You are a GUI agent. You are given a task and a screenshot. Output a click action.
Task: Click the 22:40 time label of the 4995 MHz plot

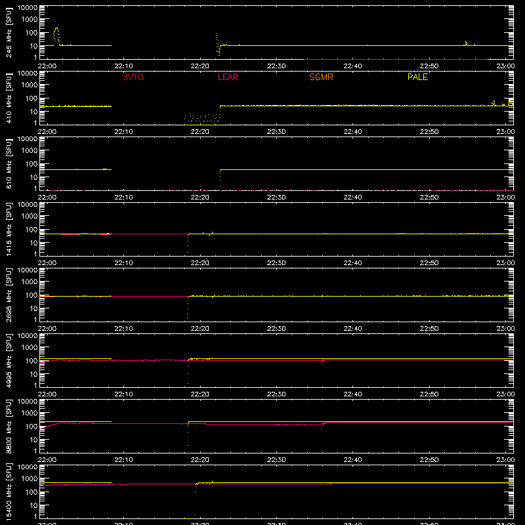(x=352, y=394)
